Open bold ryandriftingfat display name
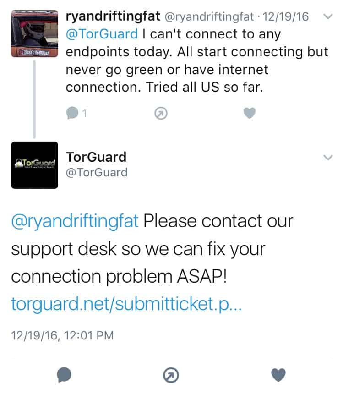This screenshot has height=394, width=343. (x=113, y=16)
